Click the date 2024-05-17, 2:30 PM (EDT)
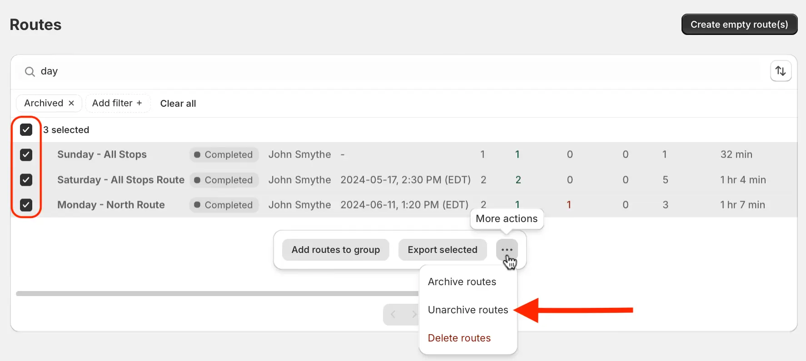 [406, 180]
